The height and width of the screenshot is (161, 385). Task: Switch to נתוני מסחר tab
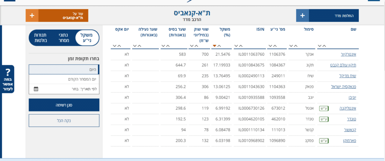(63, 38)
